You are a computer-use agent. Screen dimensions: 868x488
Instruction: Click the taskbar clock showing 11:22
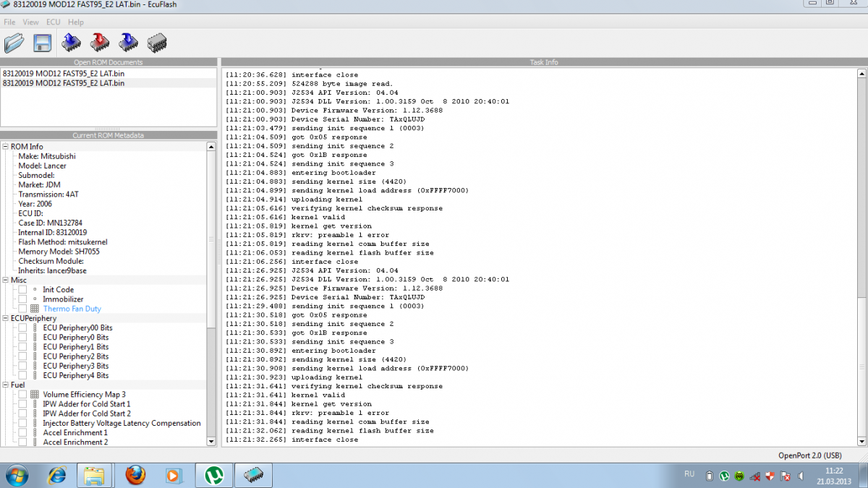coord(835,475)
